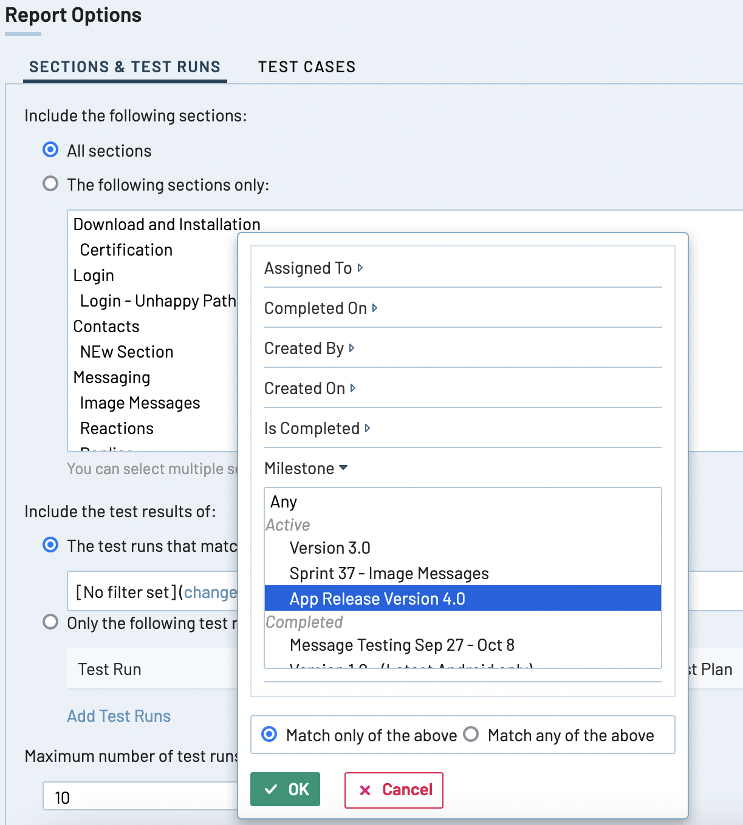The width and height of the screenshot is (743, 825).
Task: Choose Only the following test runs option
Action: coord(51,622)
